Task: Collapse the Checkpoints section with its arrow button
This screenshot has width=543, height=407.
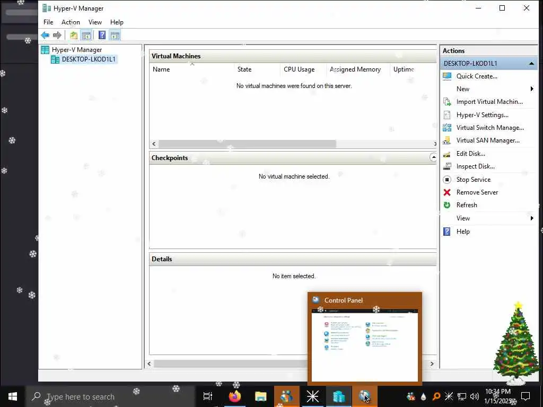Action: tap(433, 157)
